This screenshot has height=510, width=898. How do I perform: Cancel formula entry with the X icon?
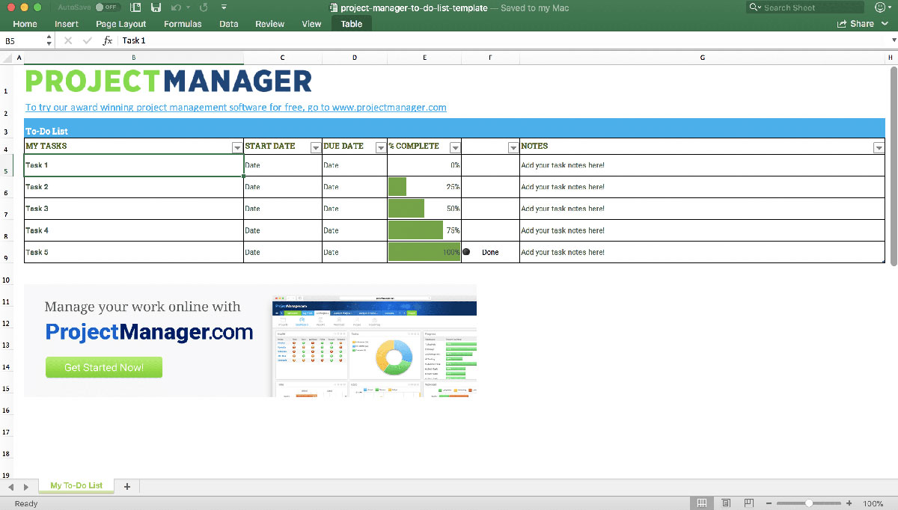[x=68, y=40]
